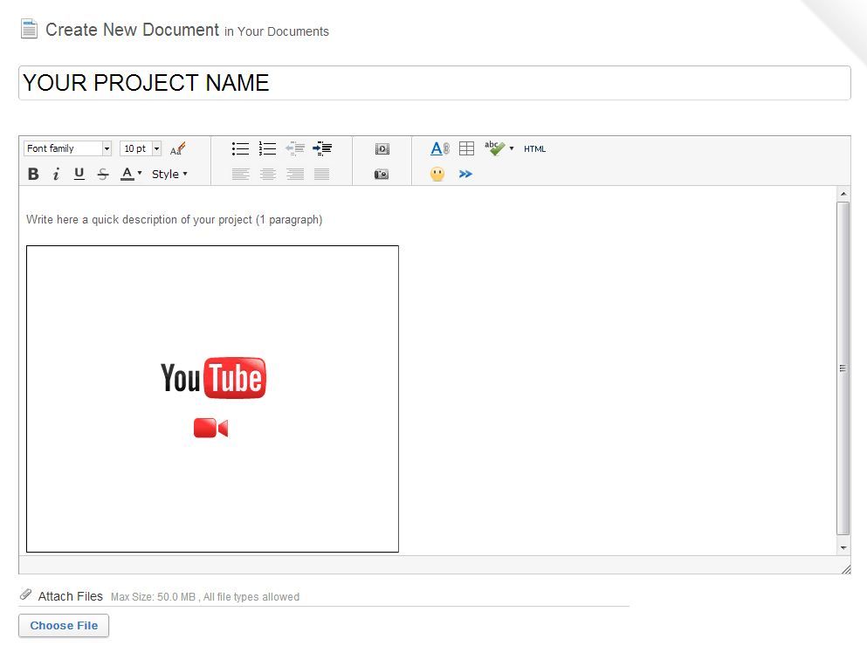This screenshot has width=867, height=646.
Task: Insert an emoticon smiley
Action: (437, 175)
